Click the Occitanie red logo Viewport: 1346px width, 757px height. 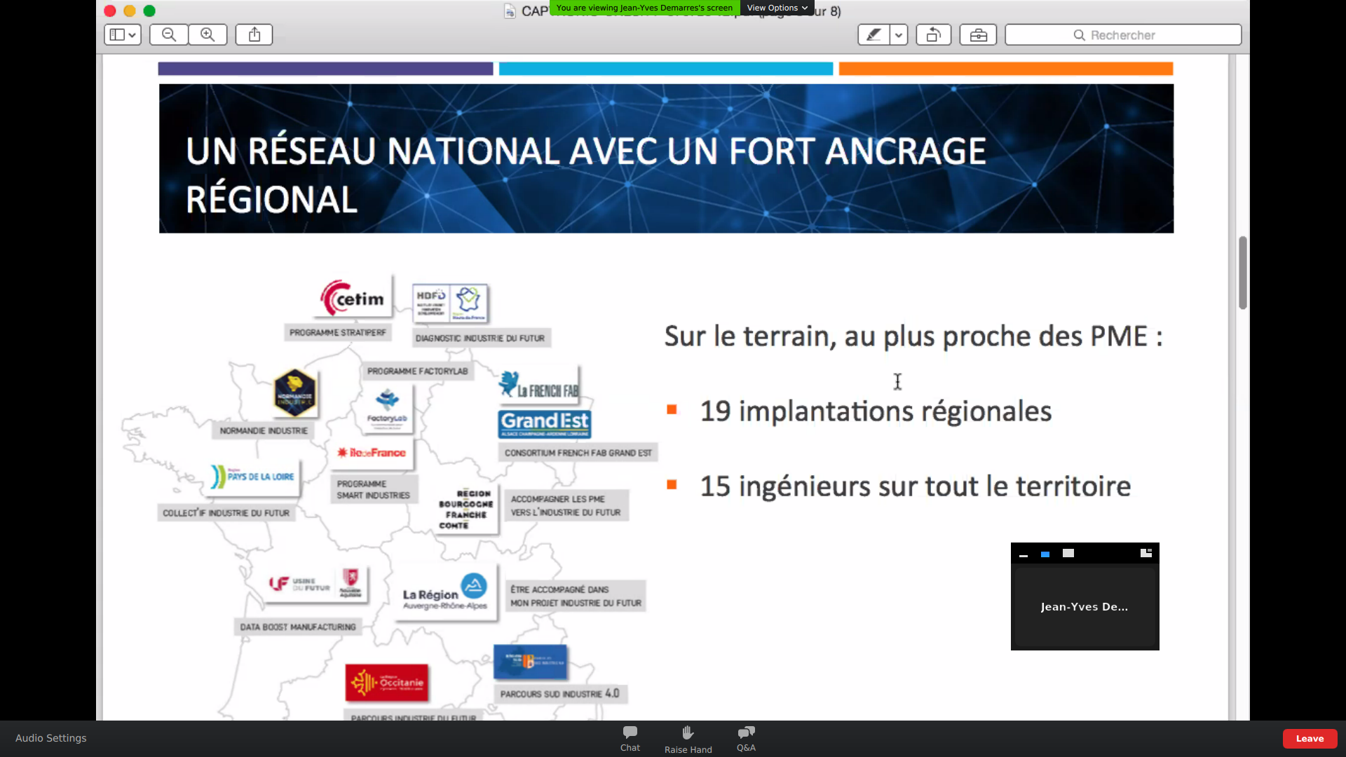[x=387, y=683]
